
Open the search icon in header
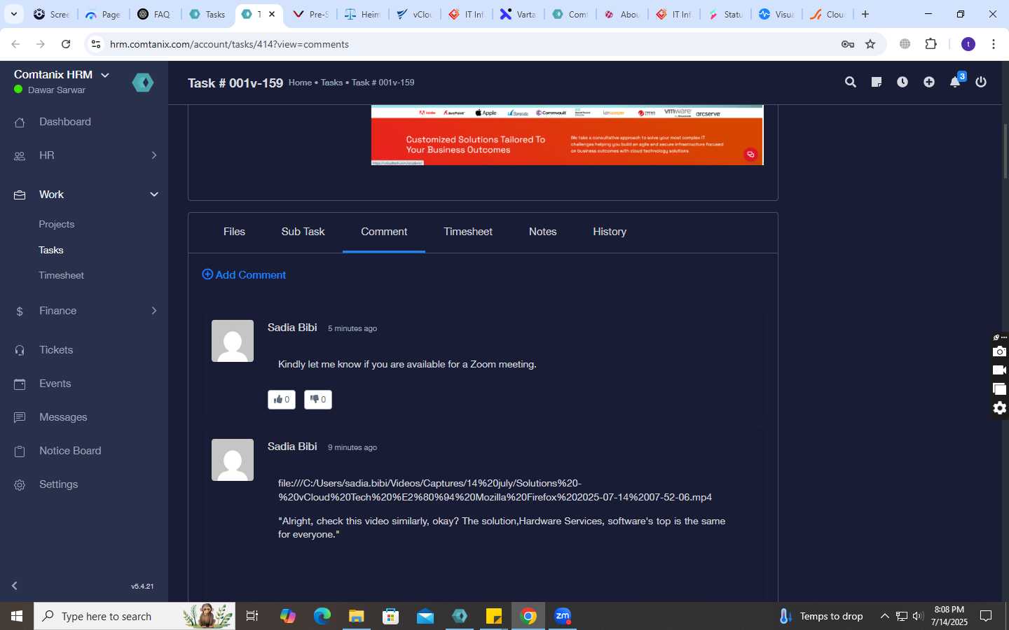click(x=851, y=82)
